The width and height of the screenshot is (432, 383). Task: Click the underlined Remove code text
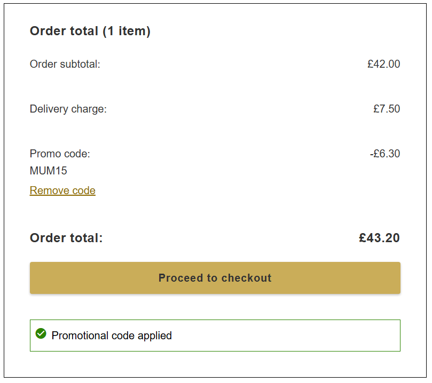click(62, 190)
